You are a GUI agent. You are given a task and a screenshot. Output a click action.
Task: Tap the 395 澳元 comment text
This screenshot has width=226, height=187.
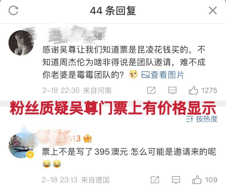tap(129, 152)
